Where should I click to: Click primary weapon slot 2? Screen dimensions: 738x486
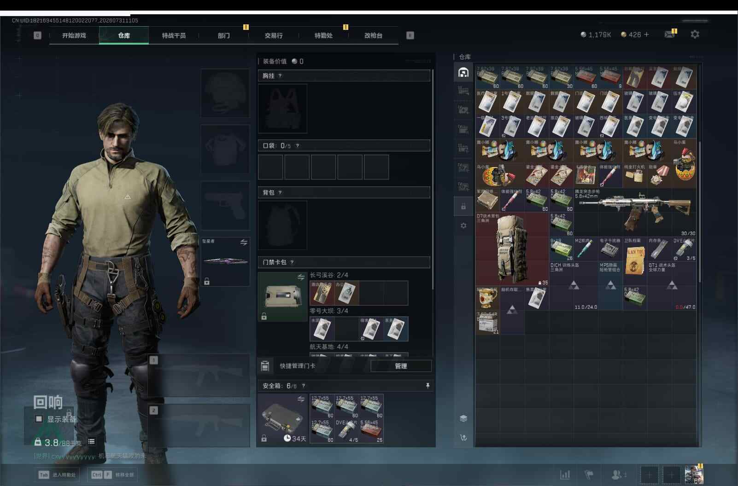tap(199, 426)
